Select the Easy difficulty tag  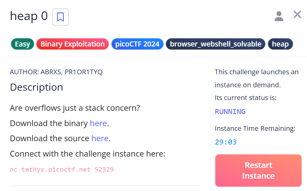pos(22,44)
